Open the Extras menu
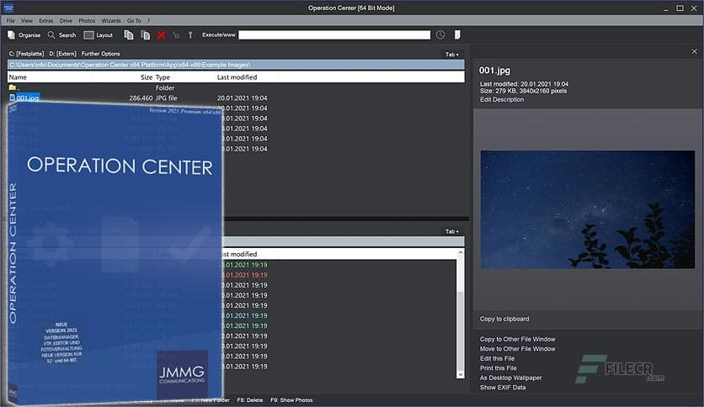 45,21
